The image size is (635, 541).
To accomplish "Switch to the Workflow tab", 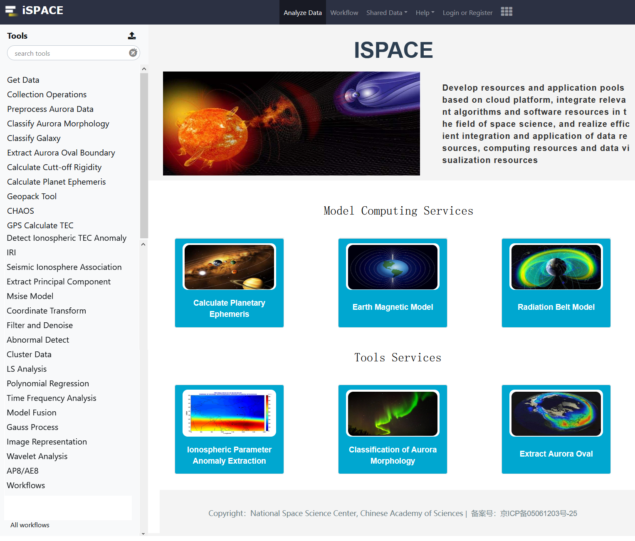I will (x=344, y=12).
